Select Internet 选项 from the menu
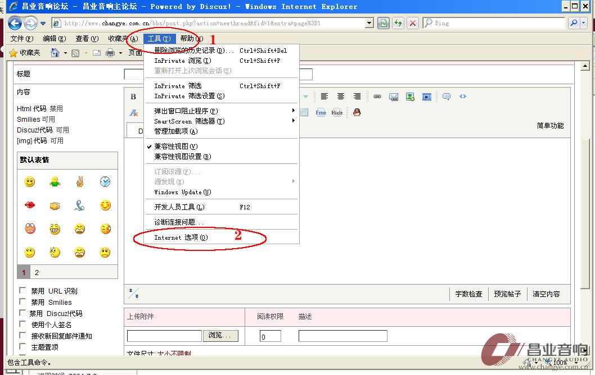Screen dimensions: 595x375 [221, 237]
